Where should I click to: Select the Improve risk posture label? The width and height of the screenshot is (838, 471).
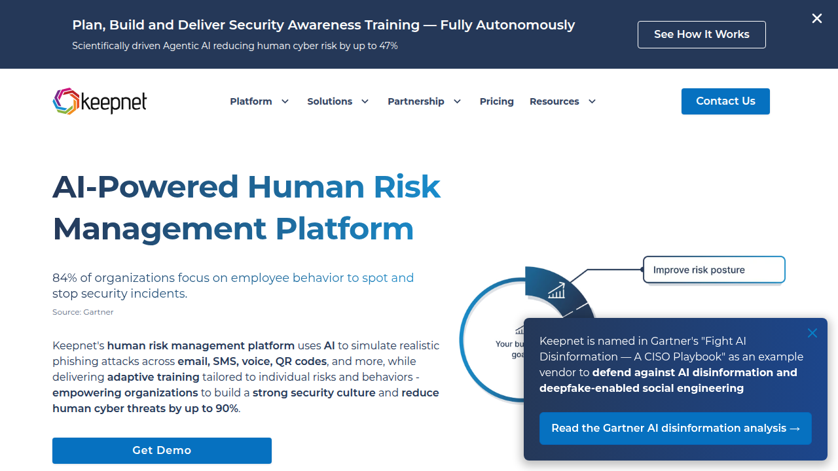click(714, 270)
